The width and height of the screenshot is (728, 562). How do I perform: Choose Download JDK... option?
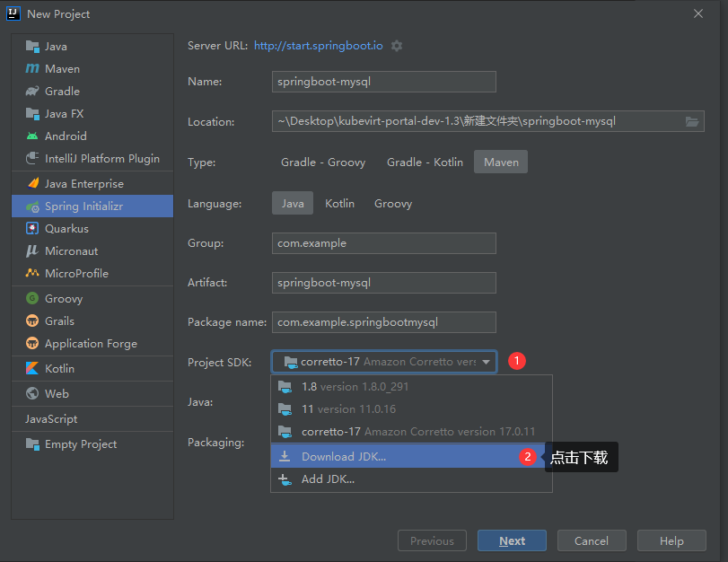tap(411, 457)
